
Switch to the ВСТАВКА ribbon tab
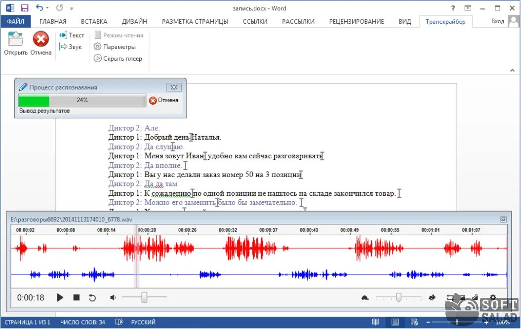[94, 22]
